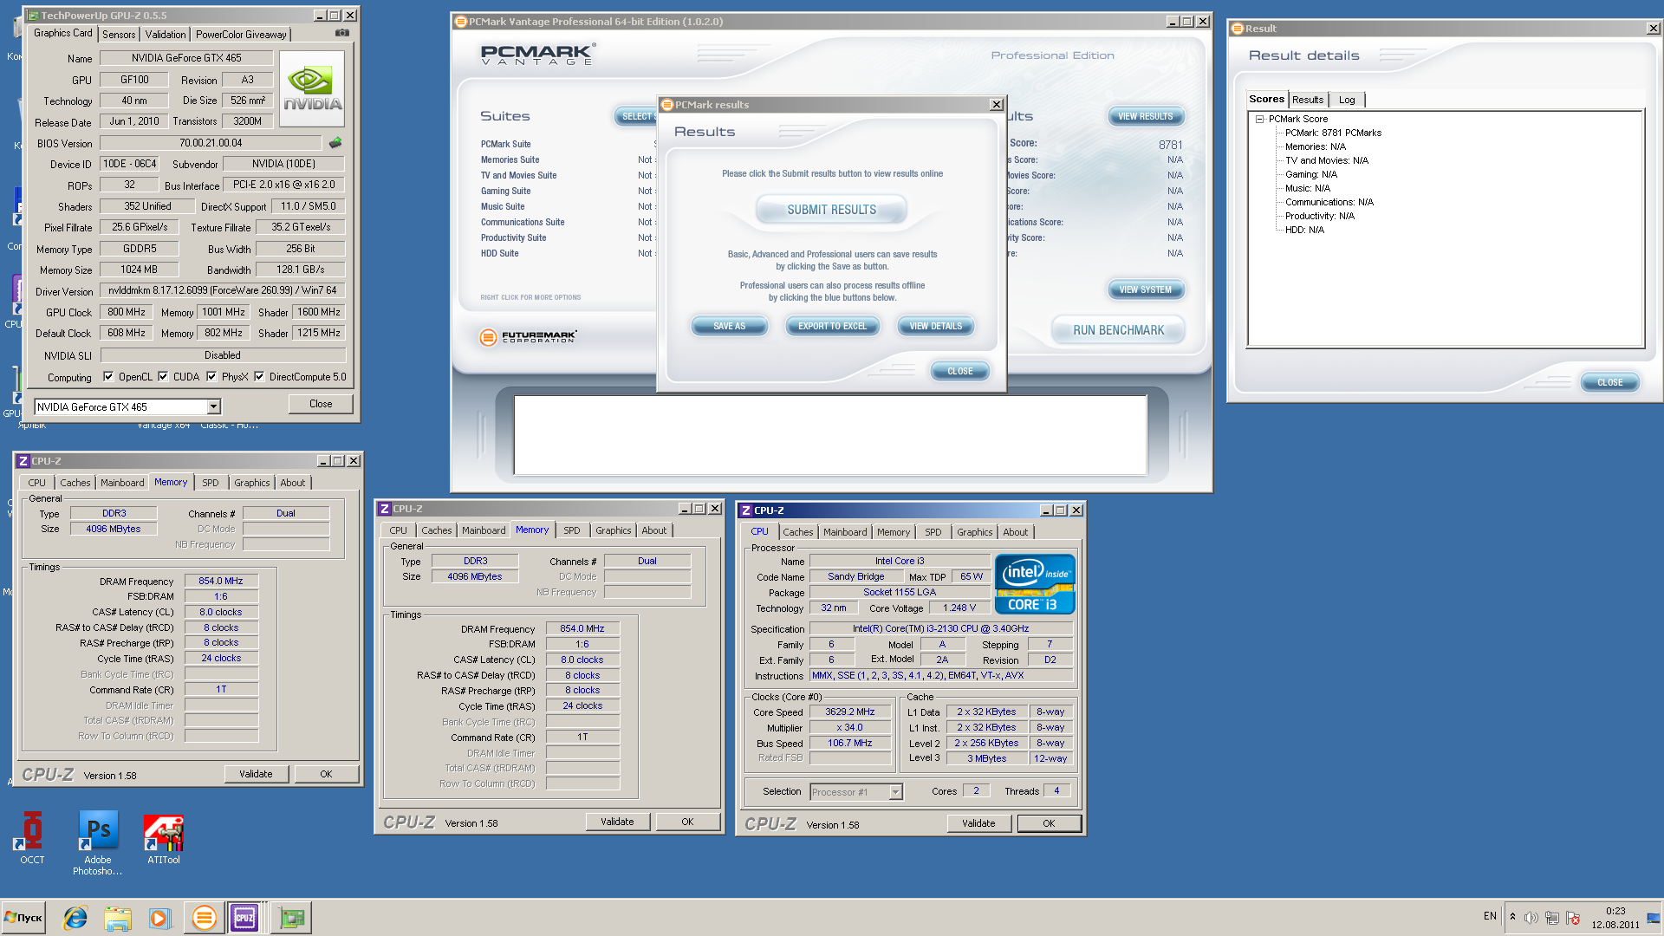
Task: Click the volume speaker tray icon
Action: tap(1531, 918)
